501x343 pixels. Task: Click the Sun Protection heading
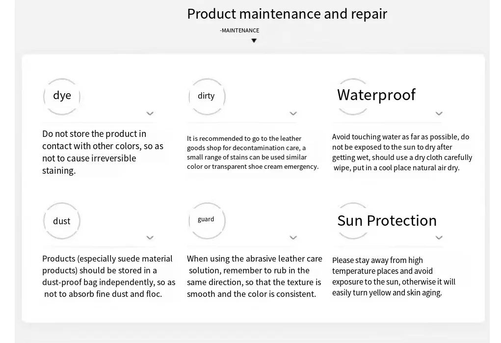[x=387, y=220]
